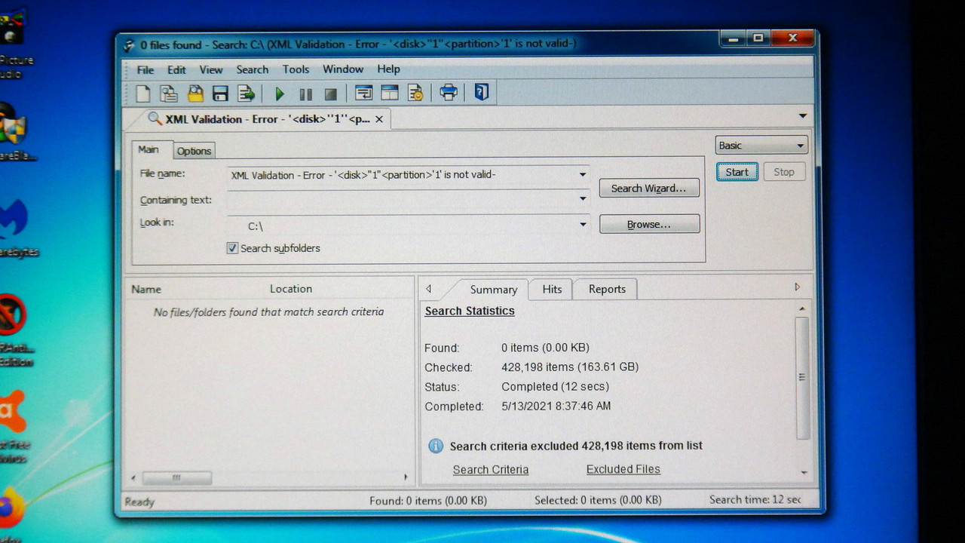The height and width of the screenshot is (543, 965).
Task: Switch window layout toolbar icon
Action: pyautogui.click(x=389, y=94)
